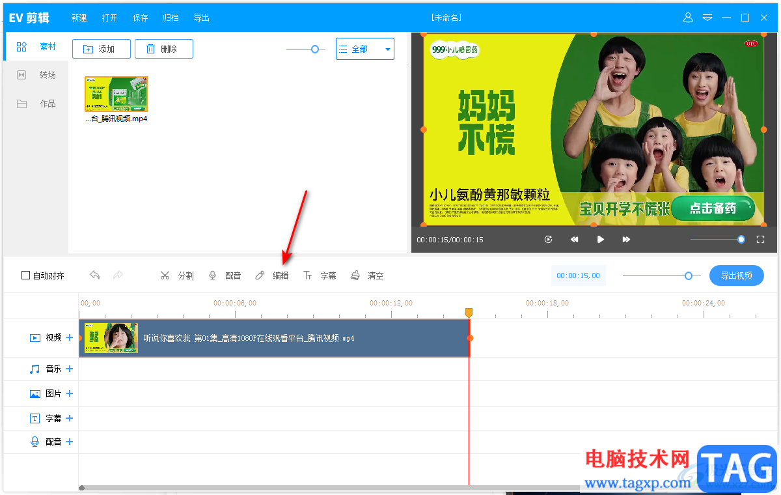781x495 pixels.
Task: Switch to the 素材 tab
Action: (36, 47)
